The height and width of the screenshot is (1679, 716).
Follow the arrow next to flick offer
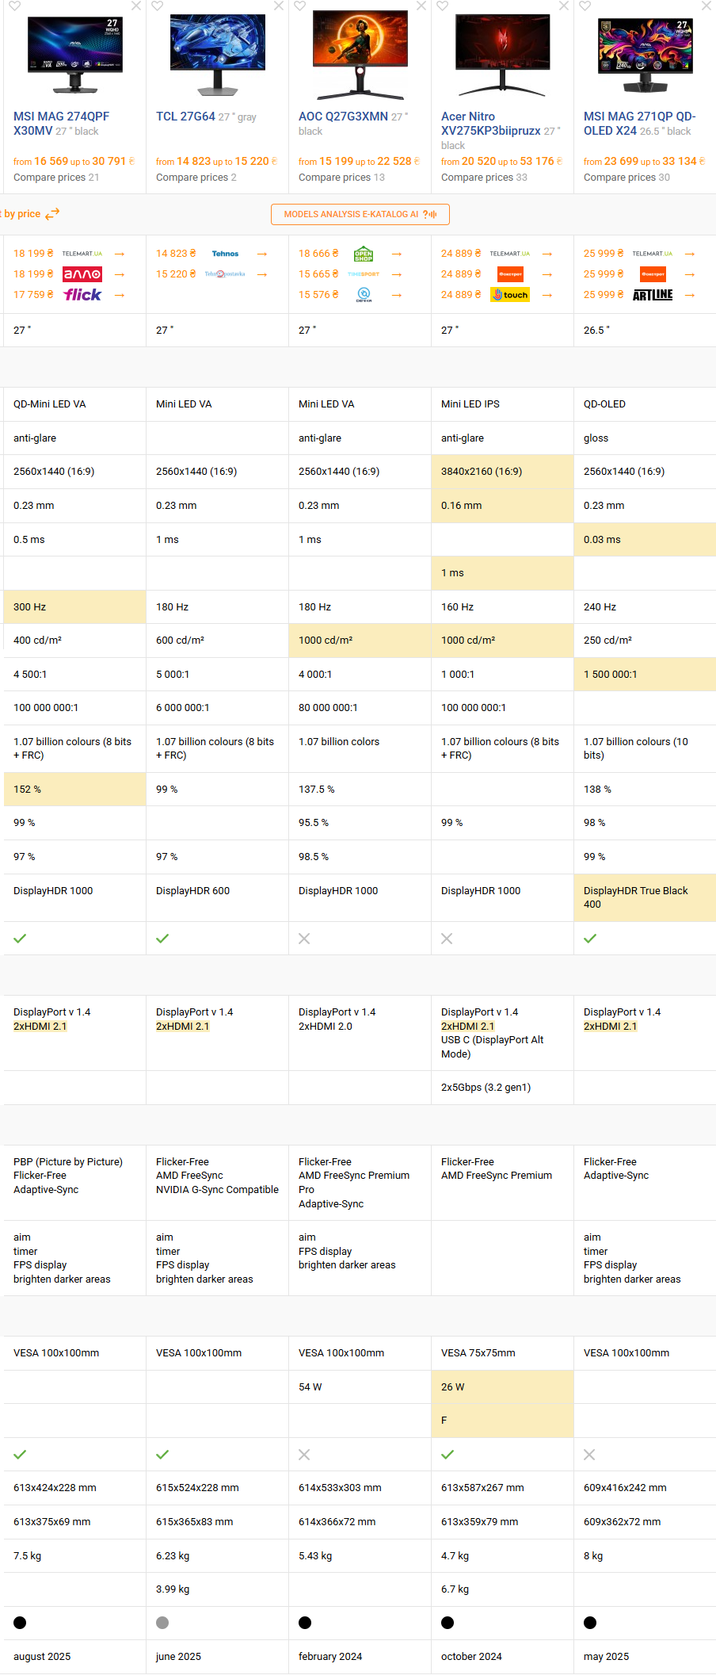click(x=120, y=295)
